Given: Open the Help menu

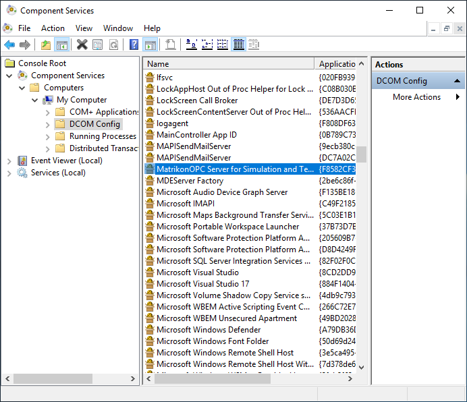Looking at the screenshot, I should [x=152, y=28].
